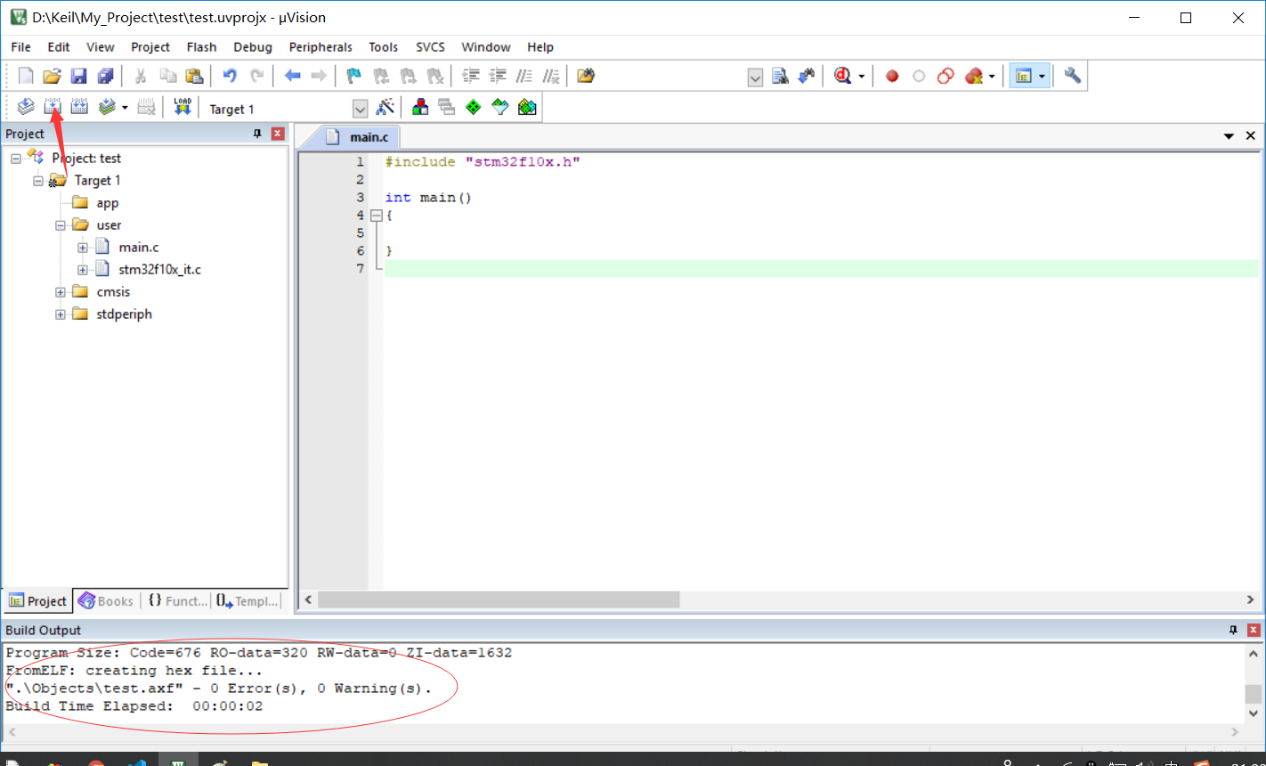
Task: Open Configuration with wrench icon
Action: pos(1073,77)
